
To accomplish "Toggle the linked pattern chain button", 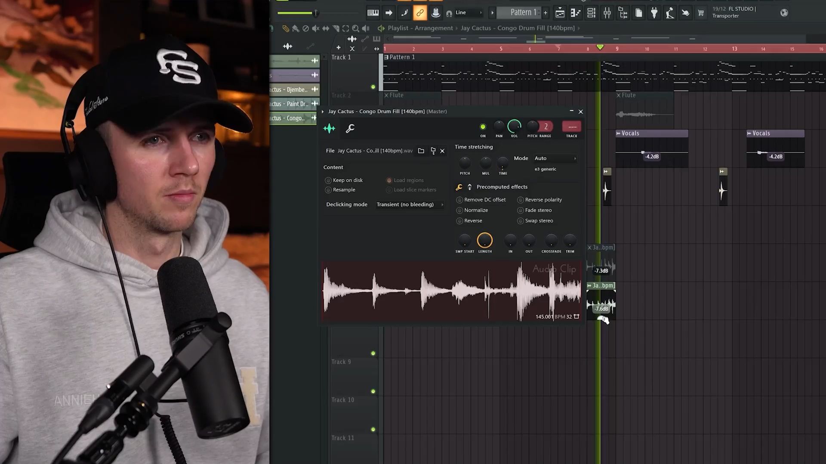I will pos(419,13).
